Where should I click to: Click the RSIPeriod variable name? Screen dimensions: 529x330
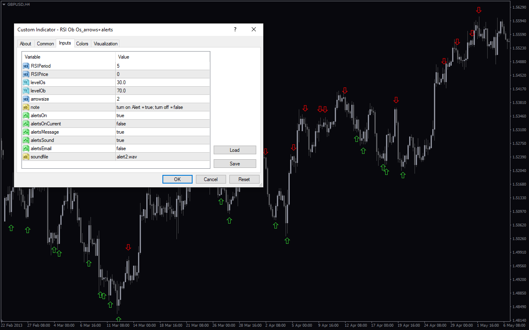(41, 66)
